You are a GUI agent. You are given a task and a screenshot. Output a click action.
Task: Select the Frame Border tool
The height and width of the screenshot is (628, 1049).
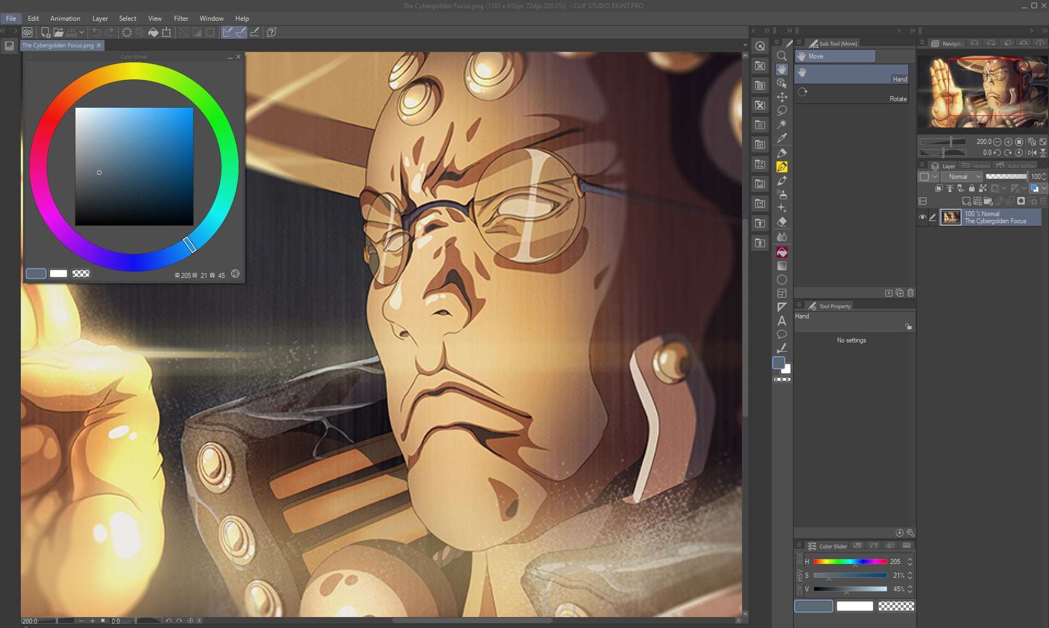click(x=781, y=294)
